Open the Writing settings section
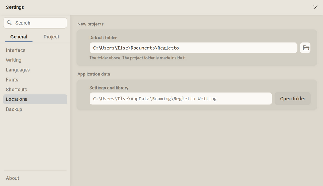This screenshot has width=323, height=186. coord(35,60)
